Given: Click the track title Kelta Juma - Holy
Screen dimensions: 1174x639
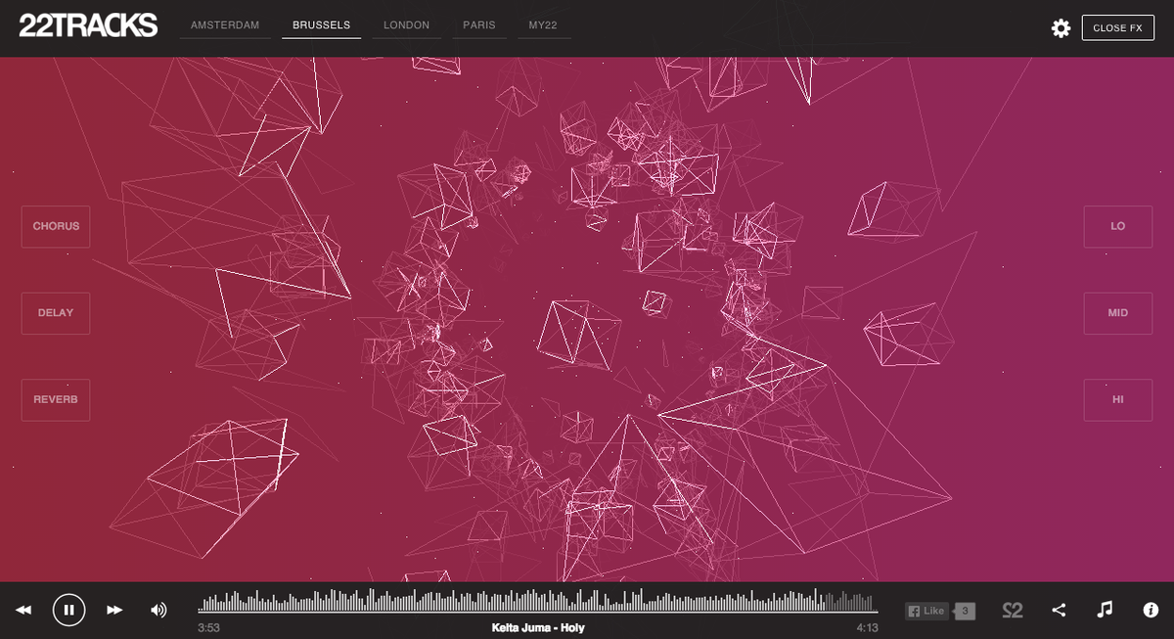Looking at the screenshot, I should [x=538, y=627].
